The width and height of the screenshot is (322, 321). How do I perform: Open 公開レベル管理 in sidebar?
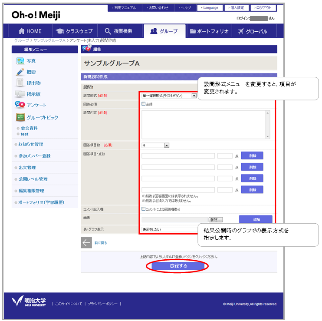[33, 179]
